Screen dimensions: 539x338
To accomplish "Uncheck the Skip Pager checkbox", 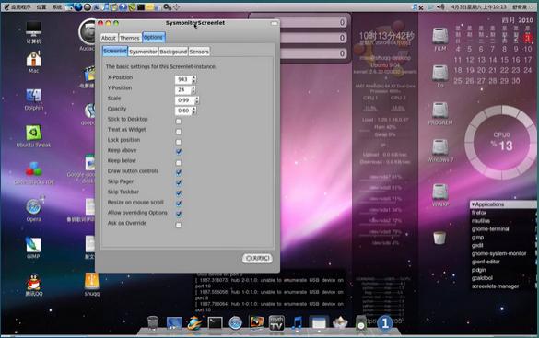I will [179, 182].
